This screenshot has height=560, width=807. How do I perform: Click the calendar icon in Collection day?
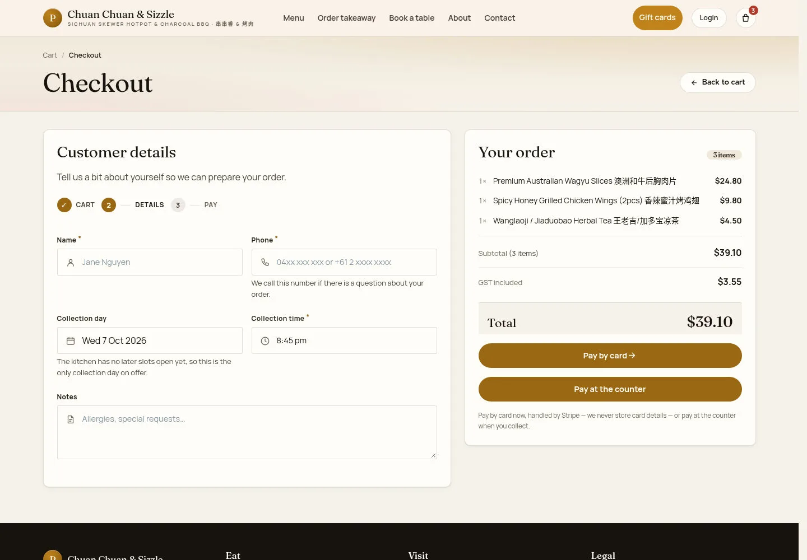pos(71,340)
